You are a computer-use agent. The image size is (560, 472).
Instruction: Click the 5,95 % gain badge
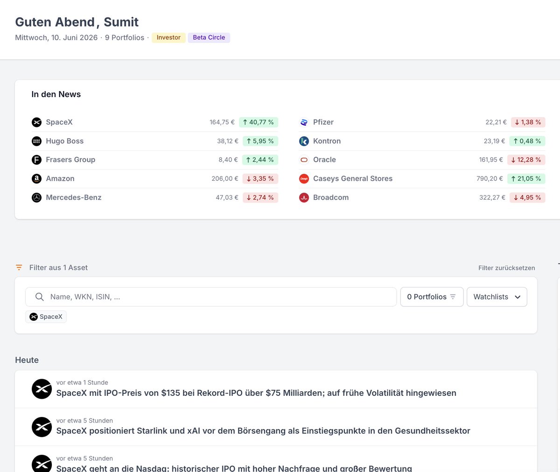pyautogui.click(x=260, y=141)
